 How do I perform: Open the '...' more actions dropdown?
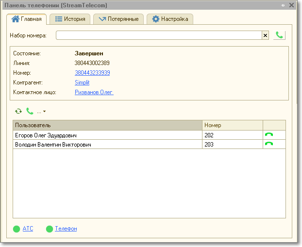pos(41,112)
